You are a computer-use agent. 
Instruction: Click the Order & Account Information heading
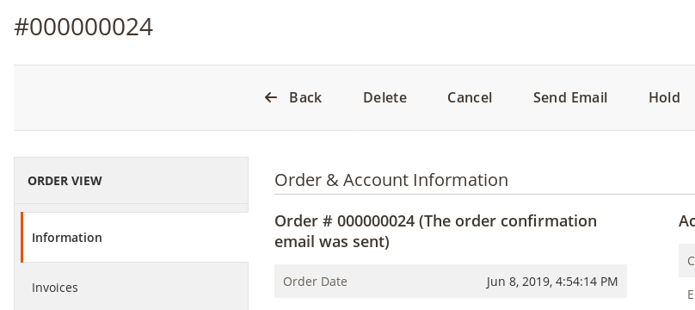click(x=391, y=180)
